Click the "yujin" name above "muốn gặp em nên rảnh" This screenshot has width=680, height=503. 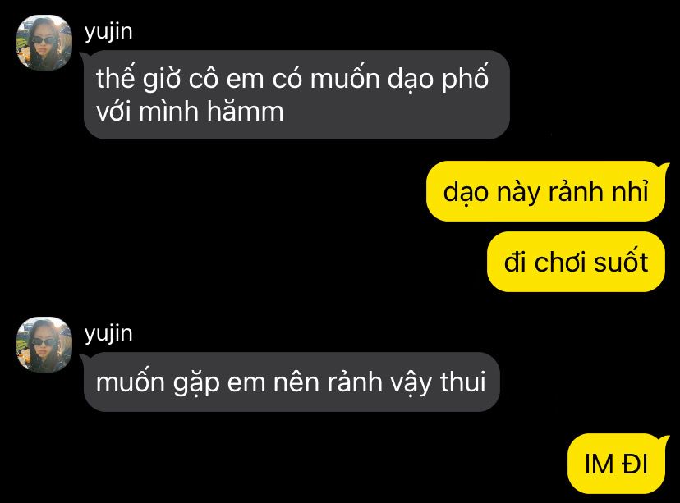(x=108, y=334)
